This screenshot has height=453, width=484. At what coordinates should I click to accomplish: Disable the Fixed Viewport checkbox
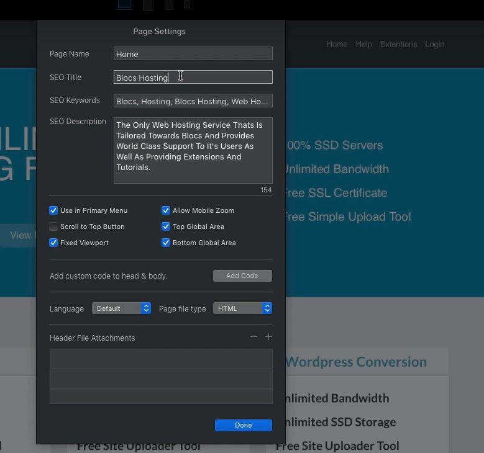point(54,243)
